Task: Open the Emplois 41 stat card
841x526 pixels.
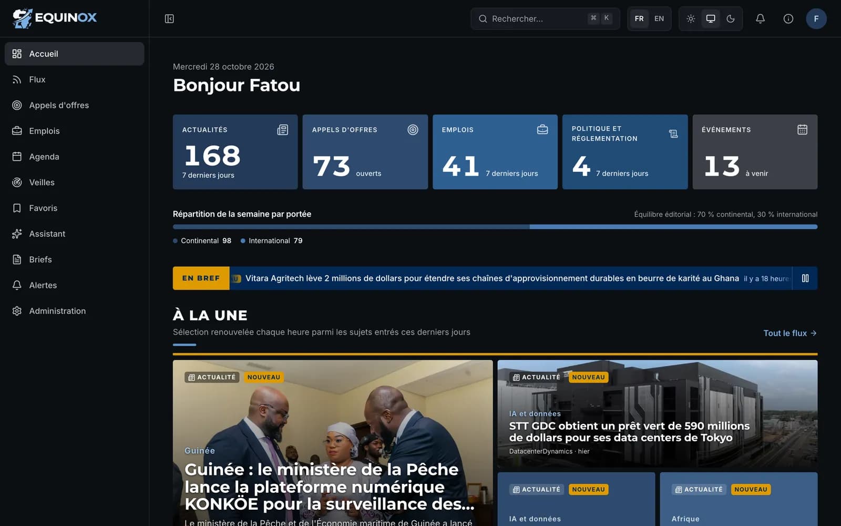Action: coord(495,152)
